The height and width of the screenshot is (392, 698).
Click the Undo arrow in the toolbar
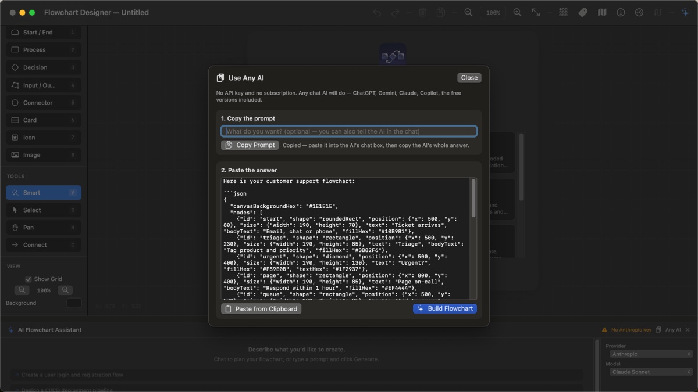[377, 12]
